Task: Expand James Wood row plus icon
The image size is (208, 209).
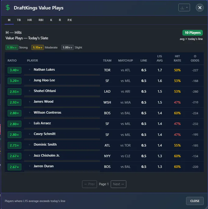Action: 30,102
